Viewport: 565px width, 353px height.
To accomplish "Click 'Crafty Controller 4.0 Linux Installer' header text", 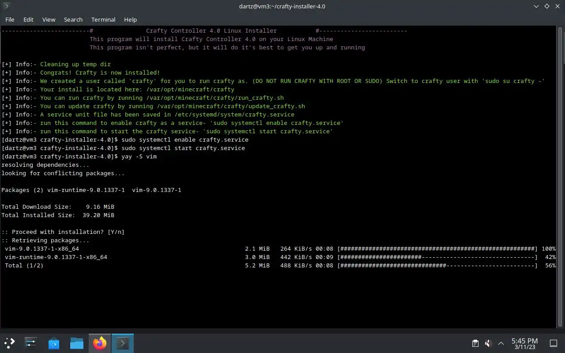I will point(211,30).
